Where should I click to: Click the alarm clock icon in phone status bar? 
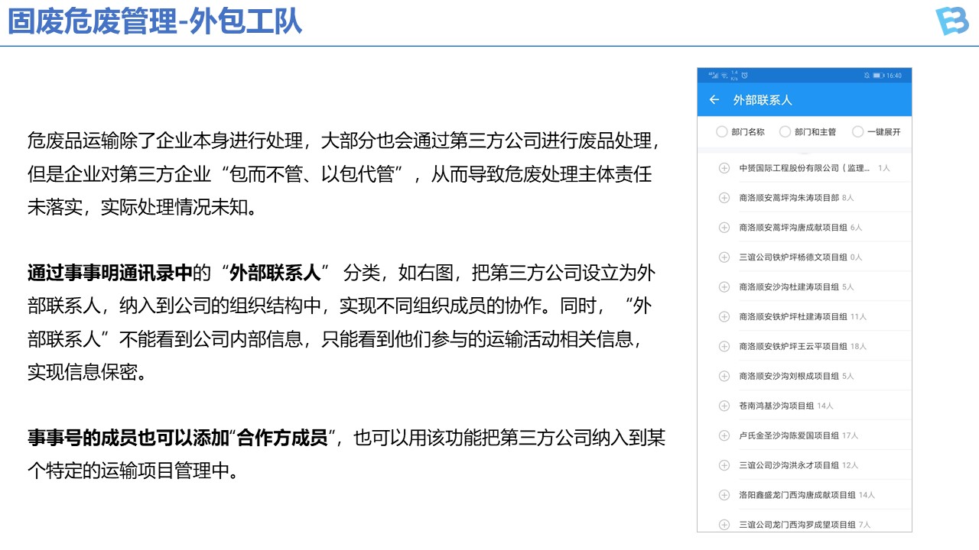(744, 76)
